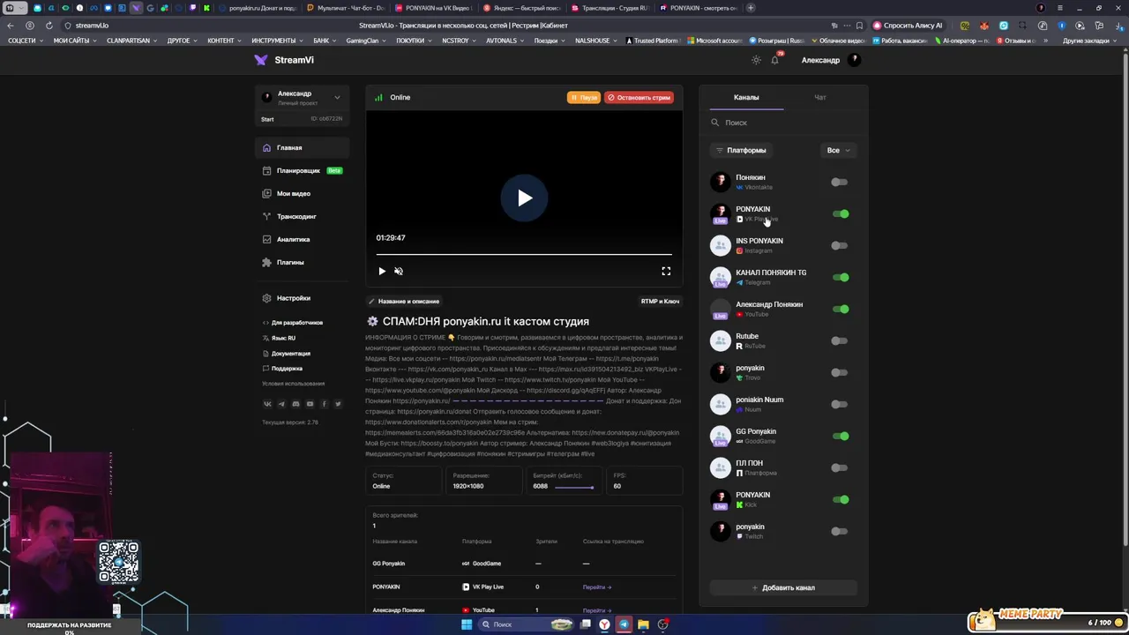Click the RTMP и Ключ button
This screenshot has width=1129, height=635.
[660, 302]
